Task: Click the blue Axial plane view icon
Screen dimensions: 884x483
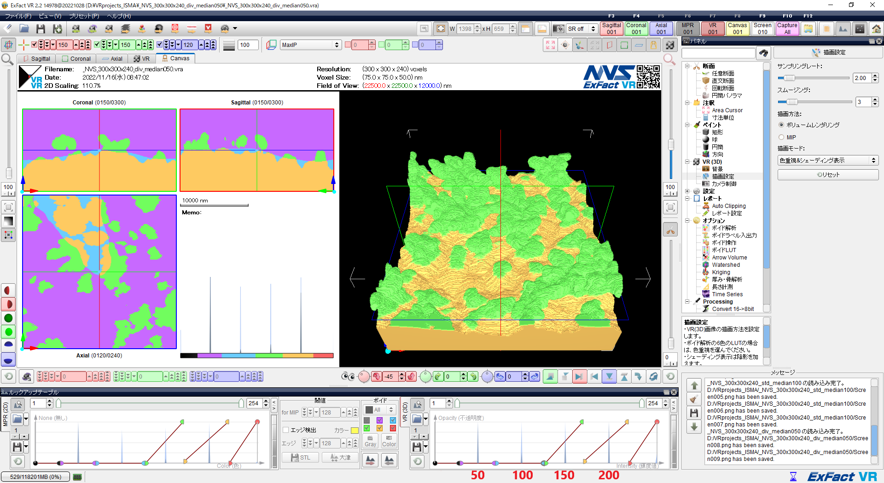Action: pos(639,45)
